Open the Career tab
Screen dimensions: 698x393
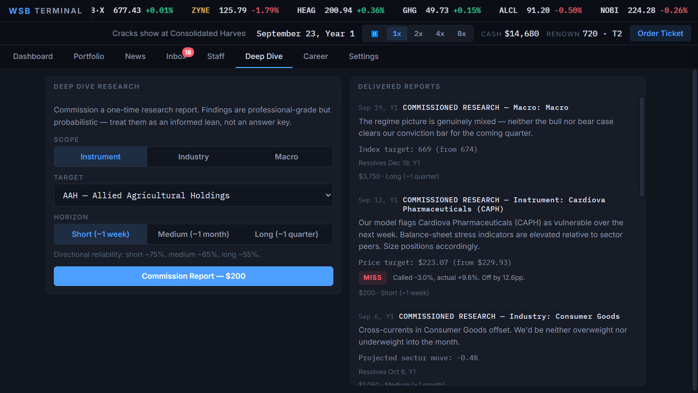pyautogui.click(x=316, y=56)
